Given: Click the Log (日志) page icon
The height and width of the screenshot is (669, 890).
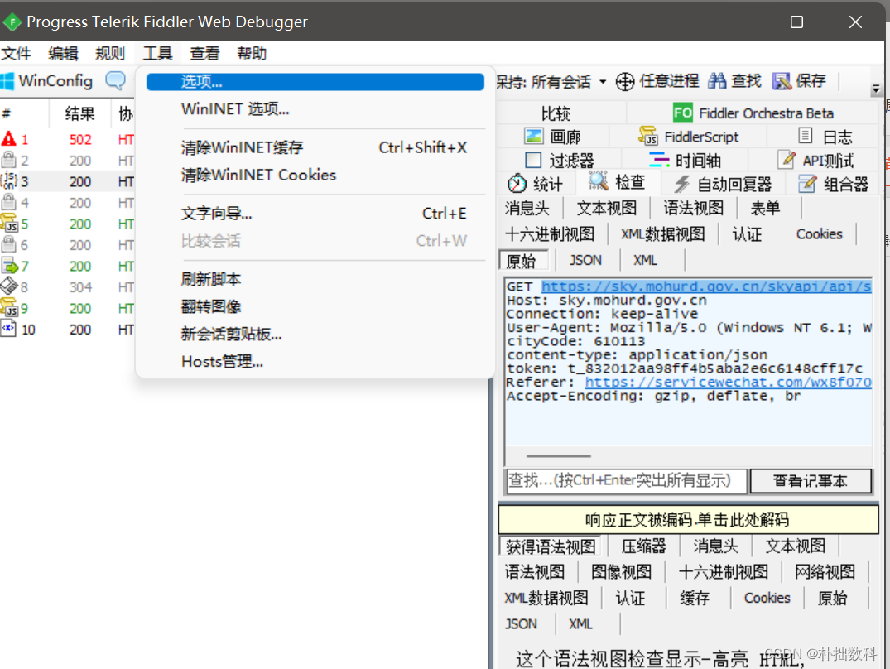Looking at the screenshot, I should (805, 136).
